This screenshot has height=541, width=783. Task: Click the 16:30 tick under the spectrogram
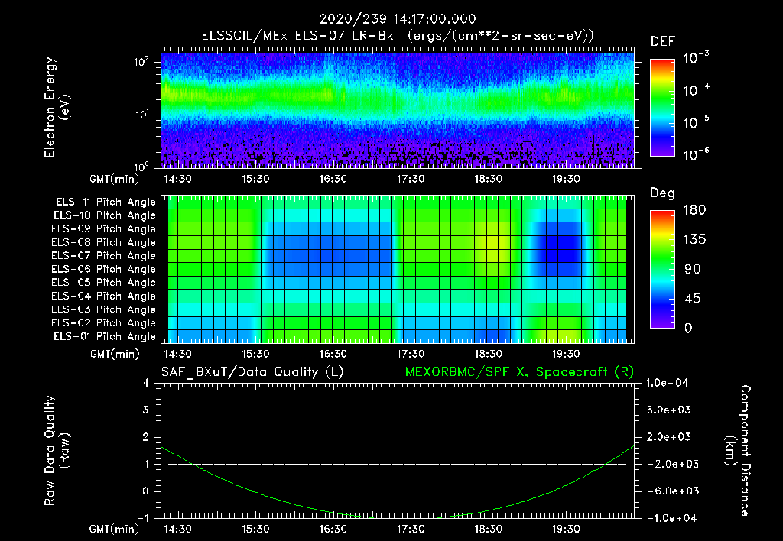point(333,179)
